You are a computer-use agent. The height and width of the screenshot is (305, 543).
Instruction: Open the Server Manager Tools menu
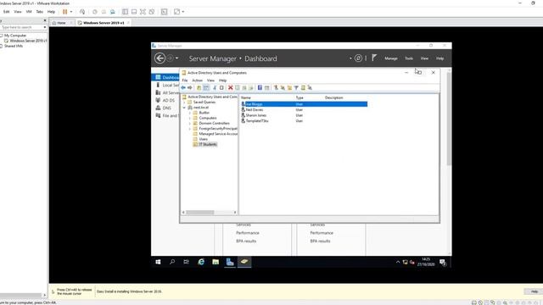(409, 58)
